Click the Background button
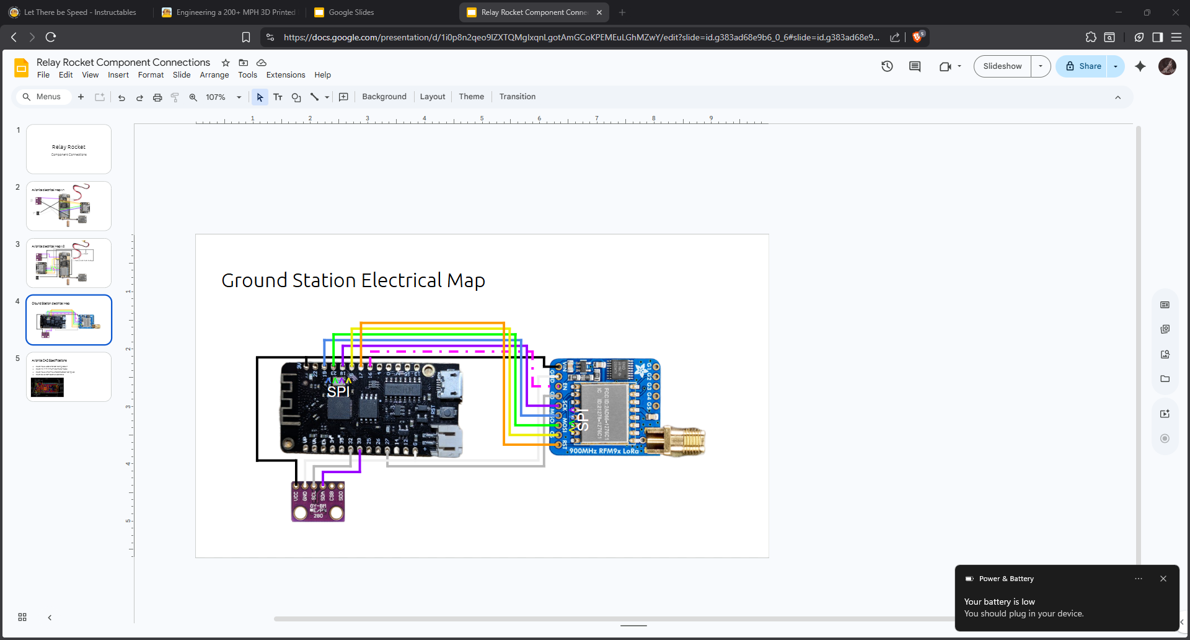The image size is (1190, 640). click(384, 97)
